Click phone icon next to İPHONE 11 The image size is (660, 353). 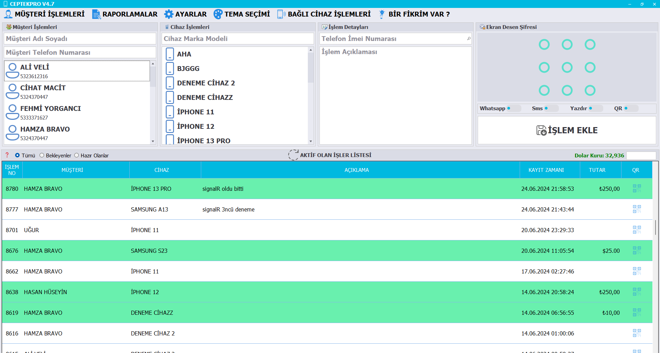click(170, 112)
